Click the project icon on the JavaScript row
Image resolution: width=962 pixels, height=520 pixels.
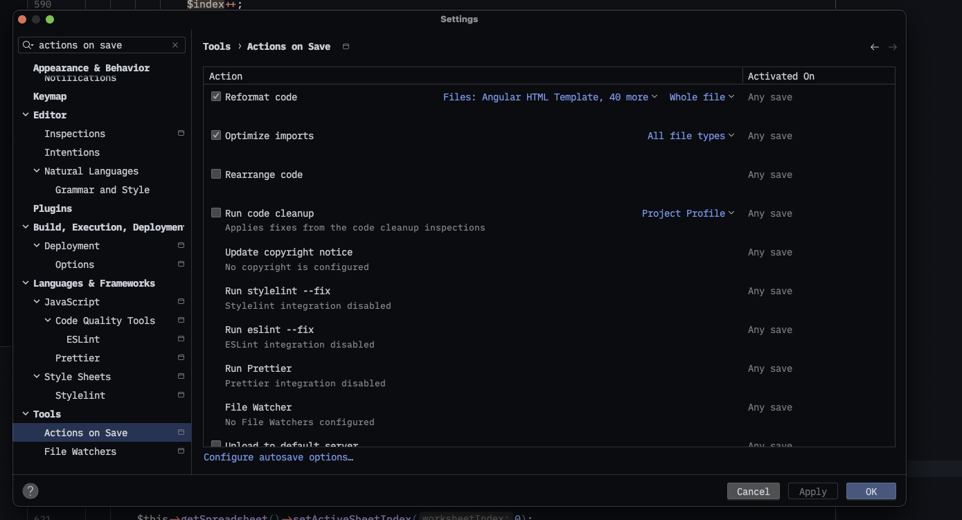click(x=181, y=301)
